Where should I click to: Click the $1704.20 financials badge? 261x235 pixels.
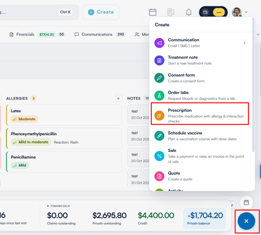click(47, 34)
